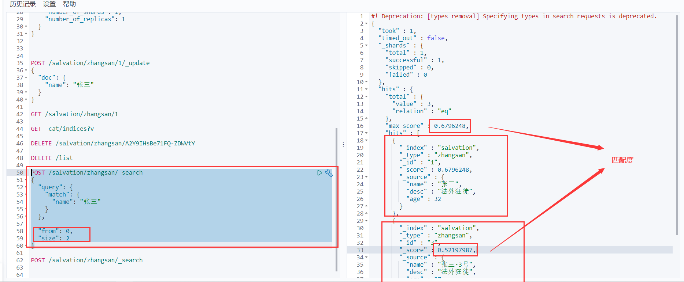Toggle fold arrow at editor line 31
This screenshot has height=282, width=684.
click(26, 34)
